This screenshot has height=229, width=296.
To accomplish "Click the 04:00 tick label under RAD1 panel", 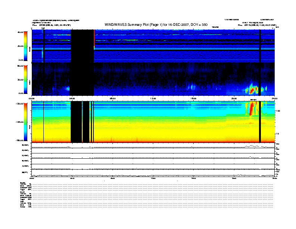I will pyautogui.click(x=72, y=98).
